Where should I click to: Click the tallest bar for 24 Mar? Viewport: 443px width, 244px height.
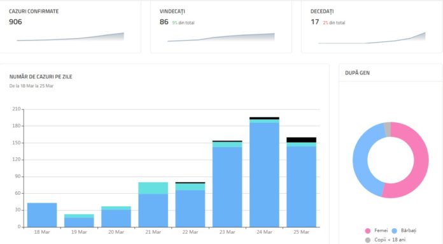click(264, 172)
